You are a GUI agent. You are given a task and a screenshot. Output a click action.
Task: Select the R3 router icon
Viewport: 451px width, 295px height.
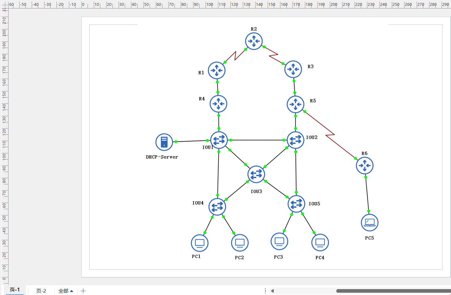tap(293, 69)
